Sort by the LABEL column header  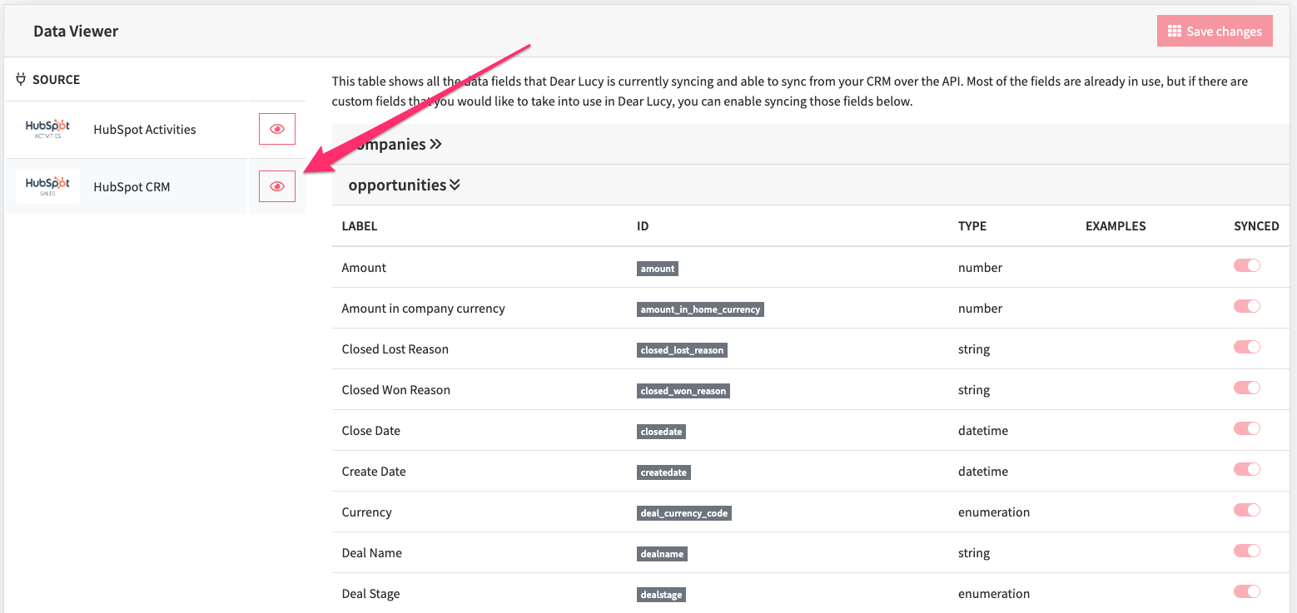click(x=360, y=226)
